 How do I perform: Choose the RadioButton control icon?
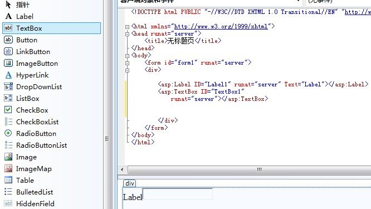(x=8, y=133)
